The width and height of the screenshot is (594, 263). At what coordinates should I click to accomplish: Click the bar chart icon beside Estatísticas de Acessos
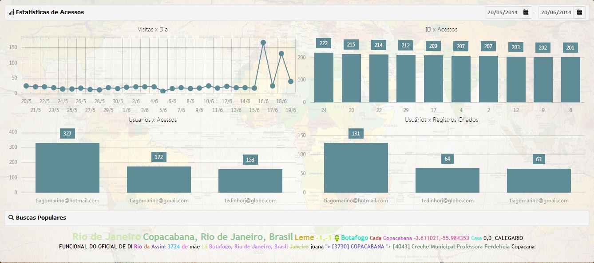[x=11, y=12]
